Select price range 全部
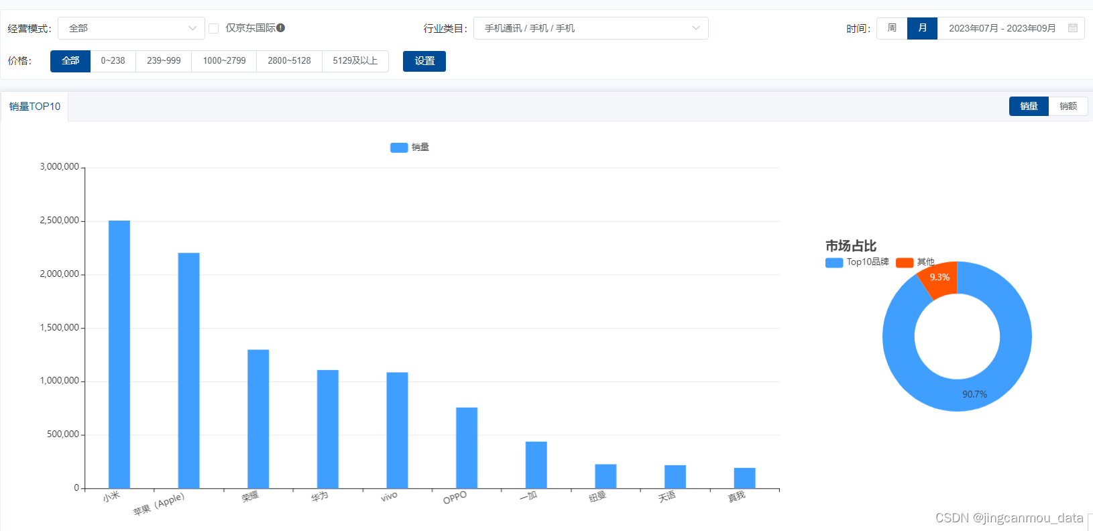Image resolution: width=1093 pixels, height=531 pixels. click(x=70, y=61)
